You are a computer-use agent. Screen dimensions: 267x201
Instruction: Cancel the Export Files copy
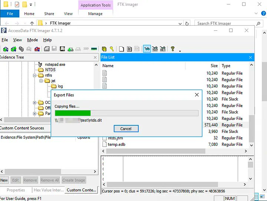pyautogui.click(x=126, y=129)
